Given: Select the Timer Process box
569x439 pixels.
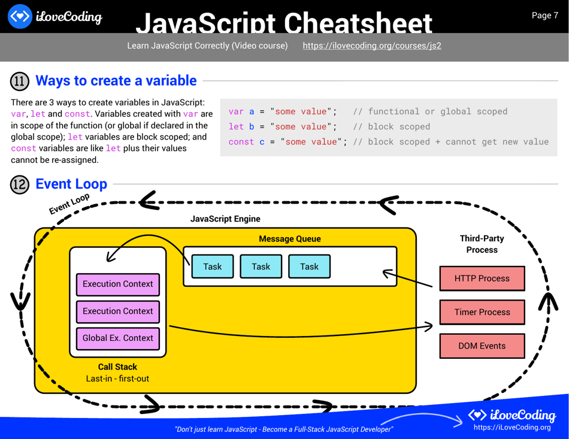Looking at the screenshot, I should pyautogui.click(x=482, y=312).
